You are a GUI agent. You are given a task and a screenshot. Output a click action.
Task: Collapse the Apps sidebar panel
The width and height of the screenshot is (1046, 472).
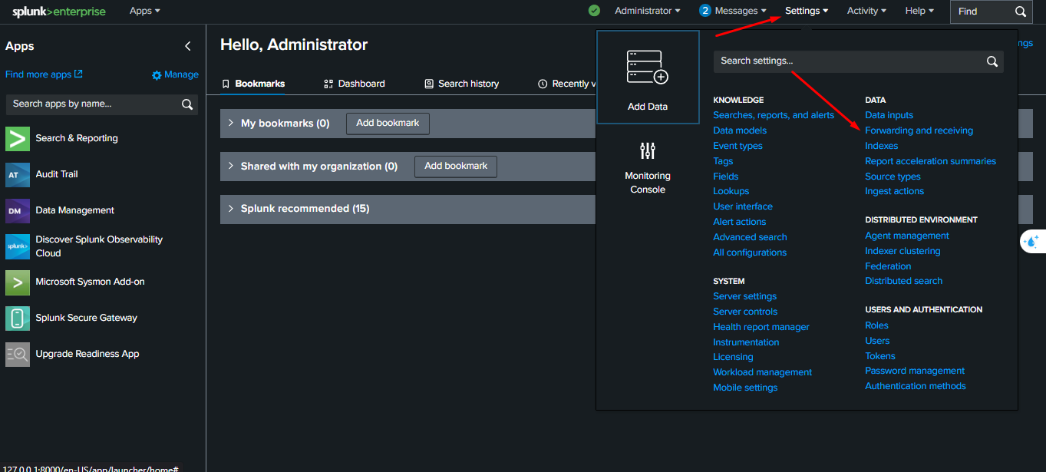(188, 45)
